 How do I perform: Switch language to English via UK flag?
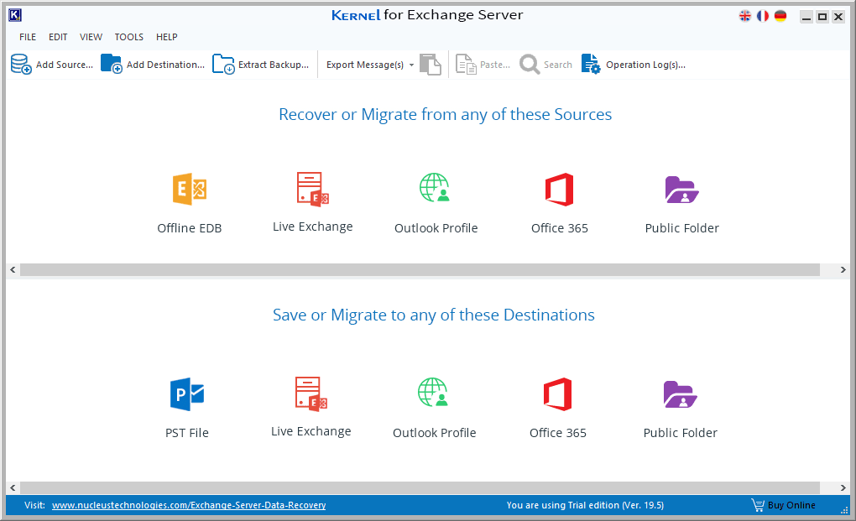pyautogui.click(x=745, y=17)
